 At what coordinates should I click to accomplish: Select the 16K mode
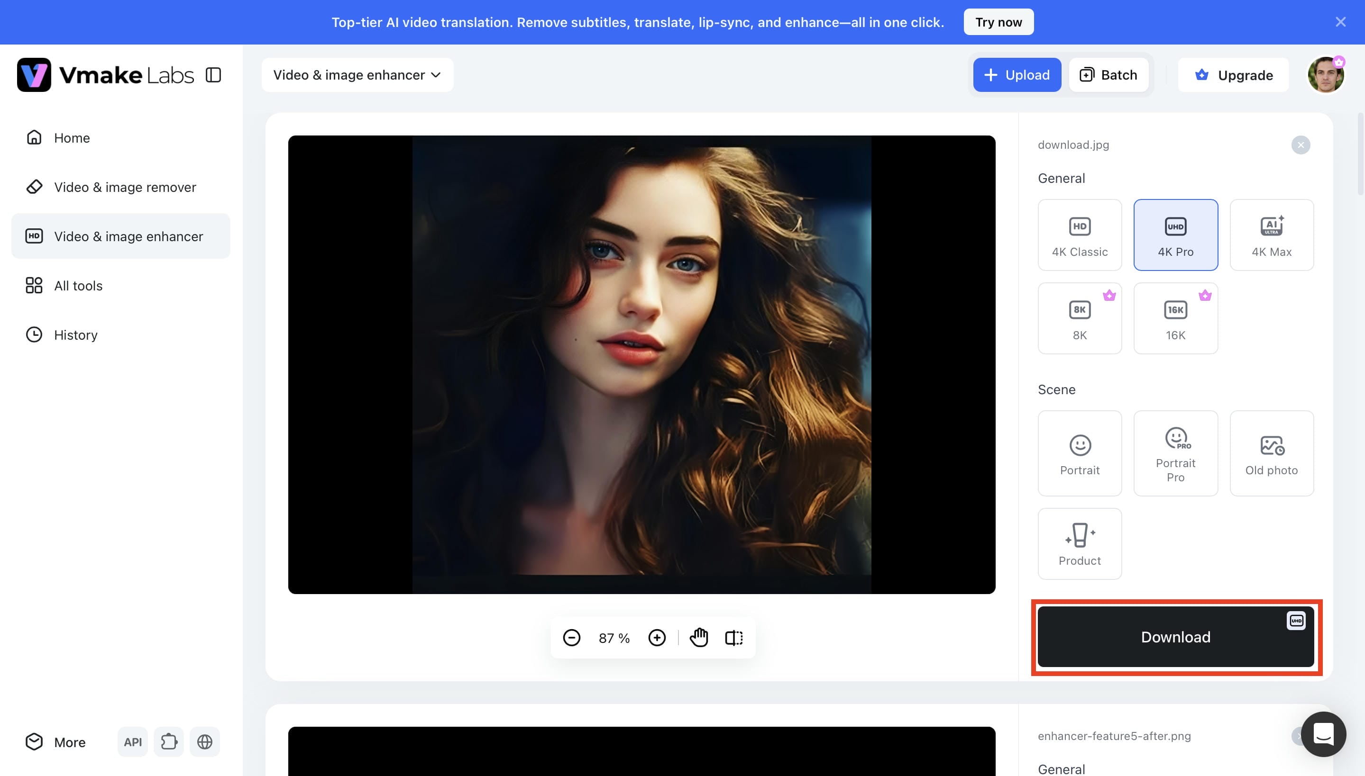click(1176, 318)
